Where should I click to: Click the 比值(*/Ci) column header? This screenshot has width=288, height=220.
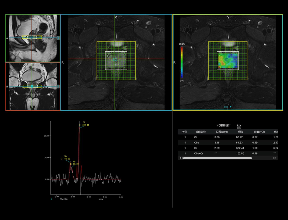pyautogui.click(x=259, y=132)
